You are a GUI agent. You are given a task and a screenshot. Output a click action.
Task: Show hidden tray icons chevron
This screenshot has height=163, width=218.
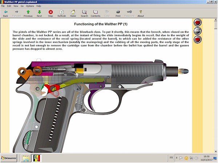pyautogui.click(x=177, y=158)
